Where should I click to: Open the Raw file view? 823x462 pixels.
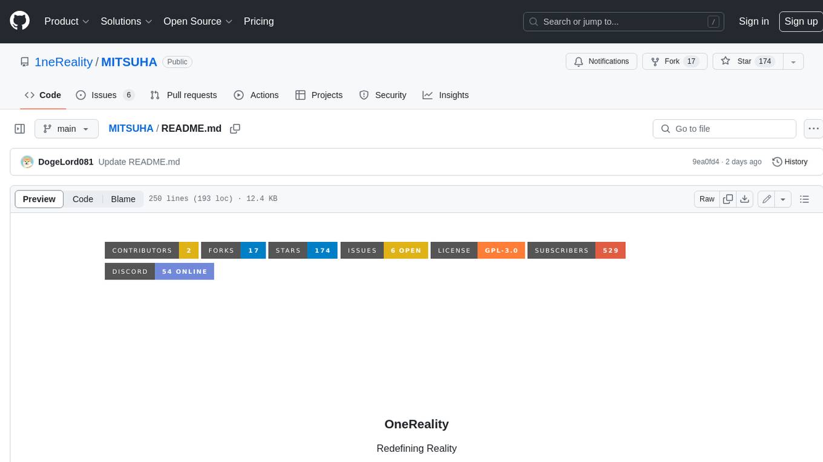tap(707, 199)
